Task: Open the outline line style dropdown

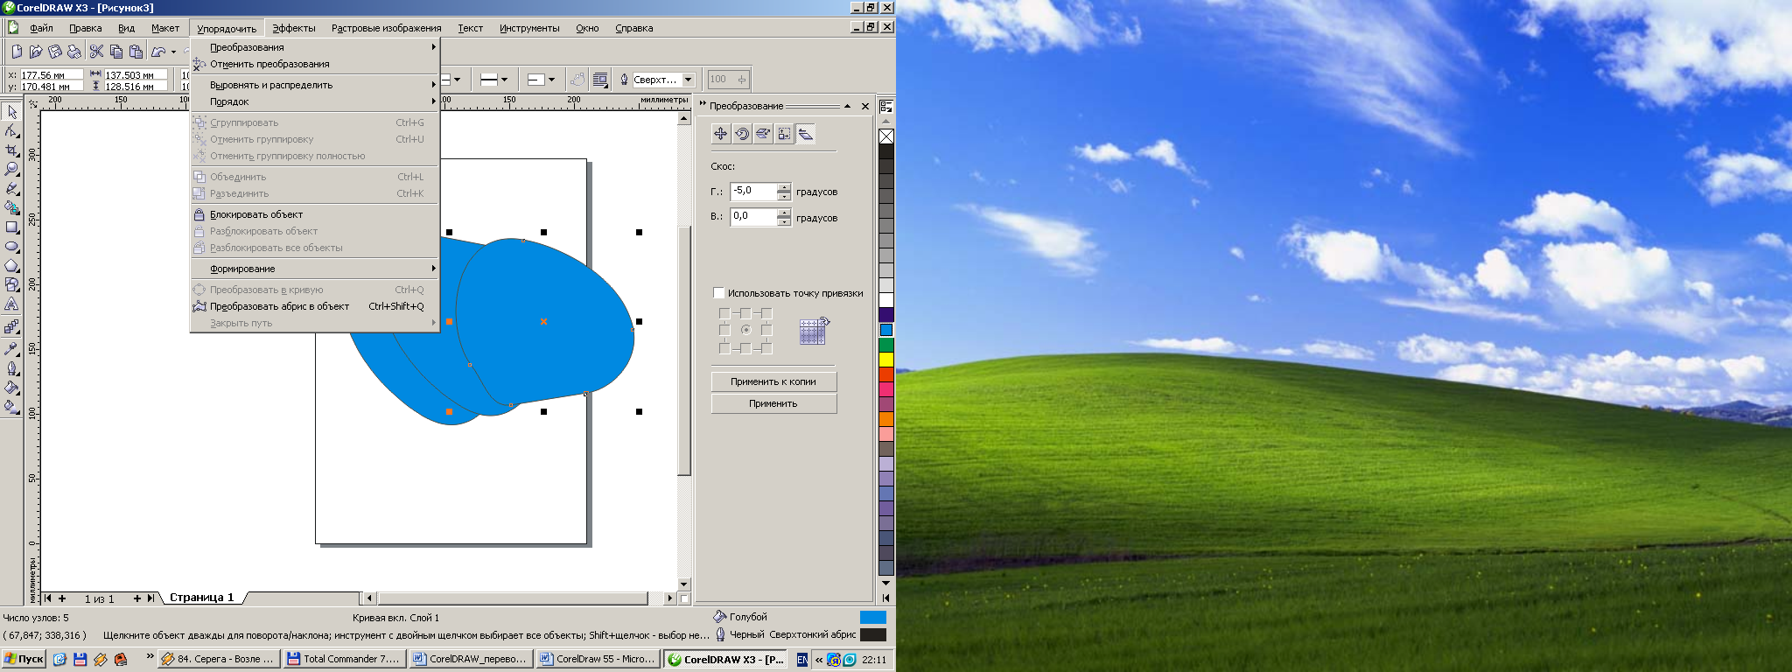Action: click(504, 80)
